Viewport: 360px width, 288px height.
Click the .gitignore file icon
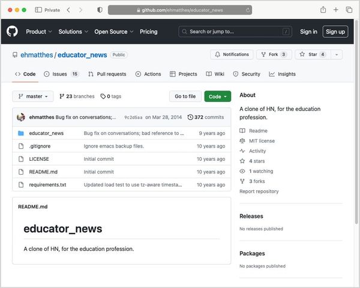pyautogui.click(x=21, y=146)
